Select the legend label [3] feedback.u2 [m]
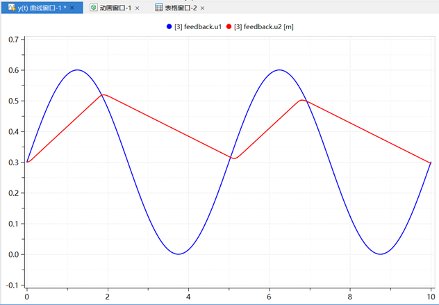439x305 pixels. point(264,27)
